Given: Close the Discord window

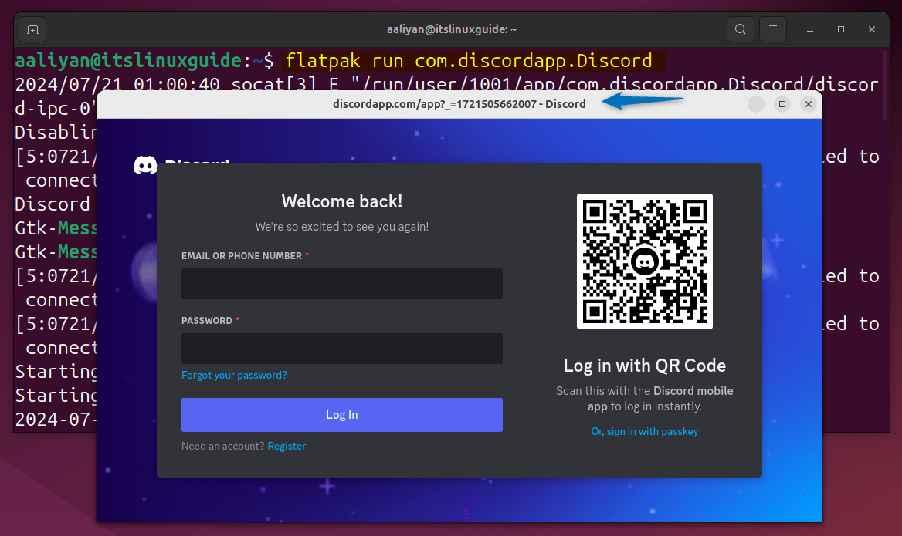Looking at the screenshot, I should click(809, 103).
